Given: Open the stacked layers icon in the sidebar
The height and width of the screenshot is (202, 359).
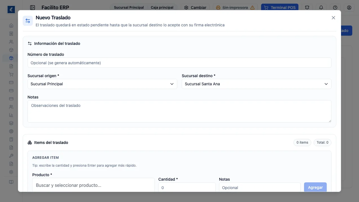Looking at the screenshot, I should [11, 123].
